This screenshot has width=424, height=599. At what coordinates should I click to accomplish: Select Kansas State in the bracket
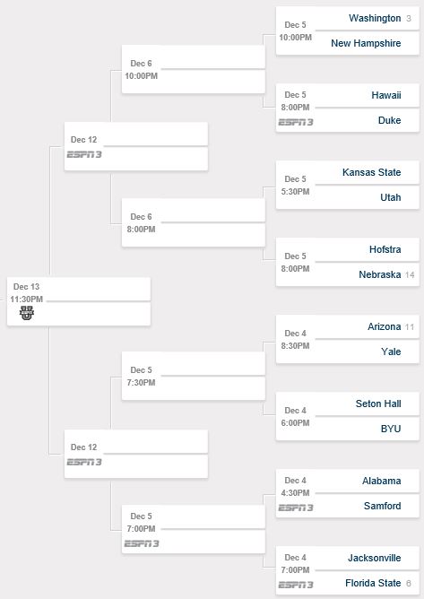[372, 172]
